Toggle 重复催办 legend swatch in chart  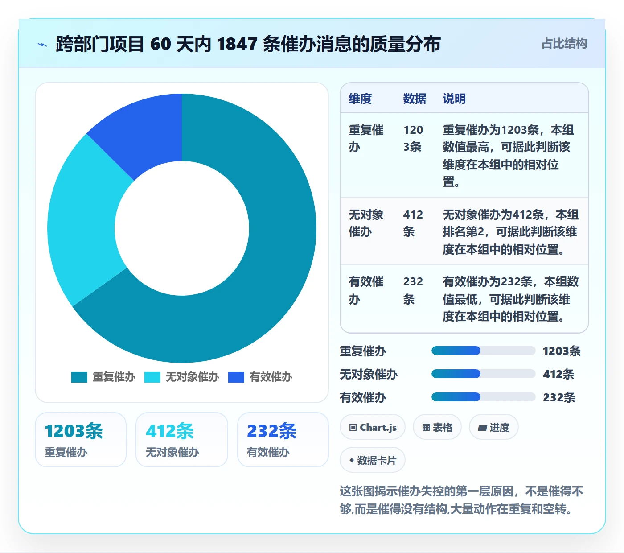point(79,377)
